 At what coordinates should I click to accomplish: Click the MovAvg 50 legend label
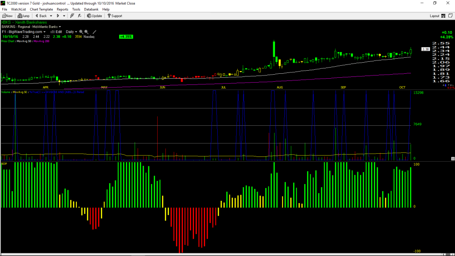(24, 41)
